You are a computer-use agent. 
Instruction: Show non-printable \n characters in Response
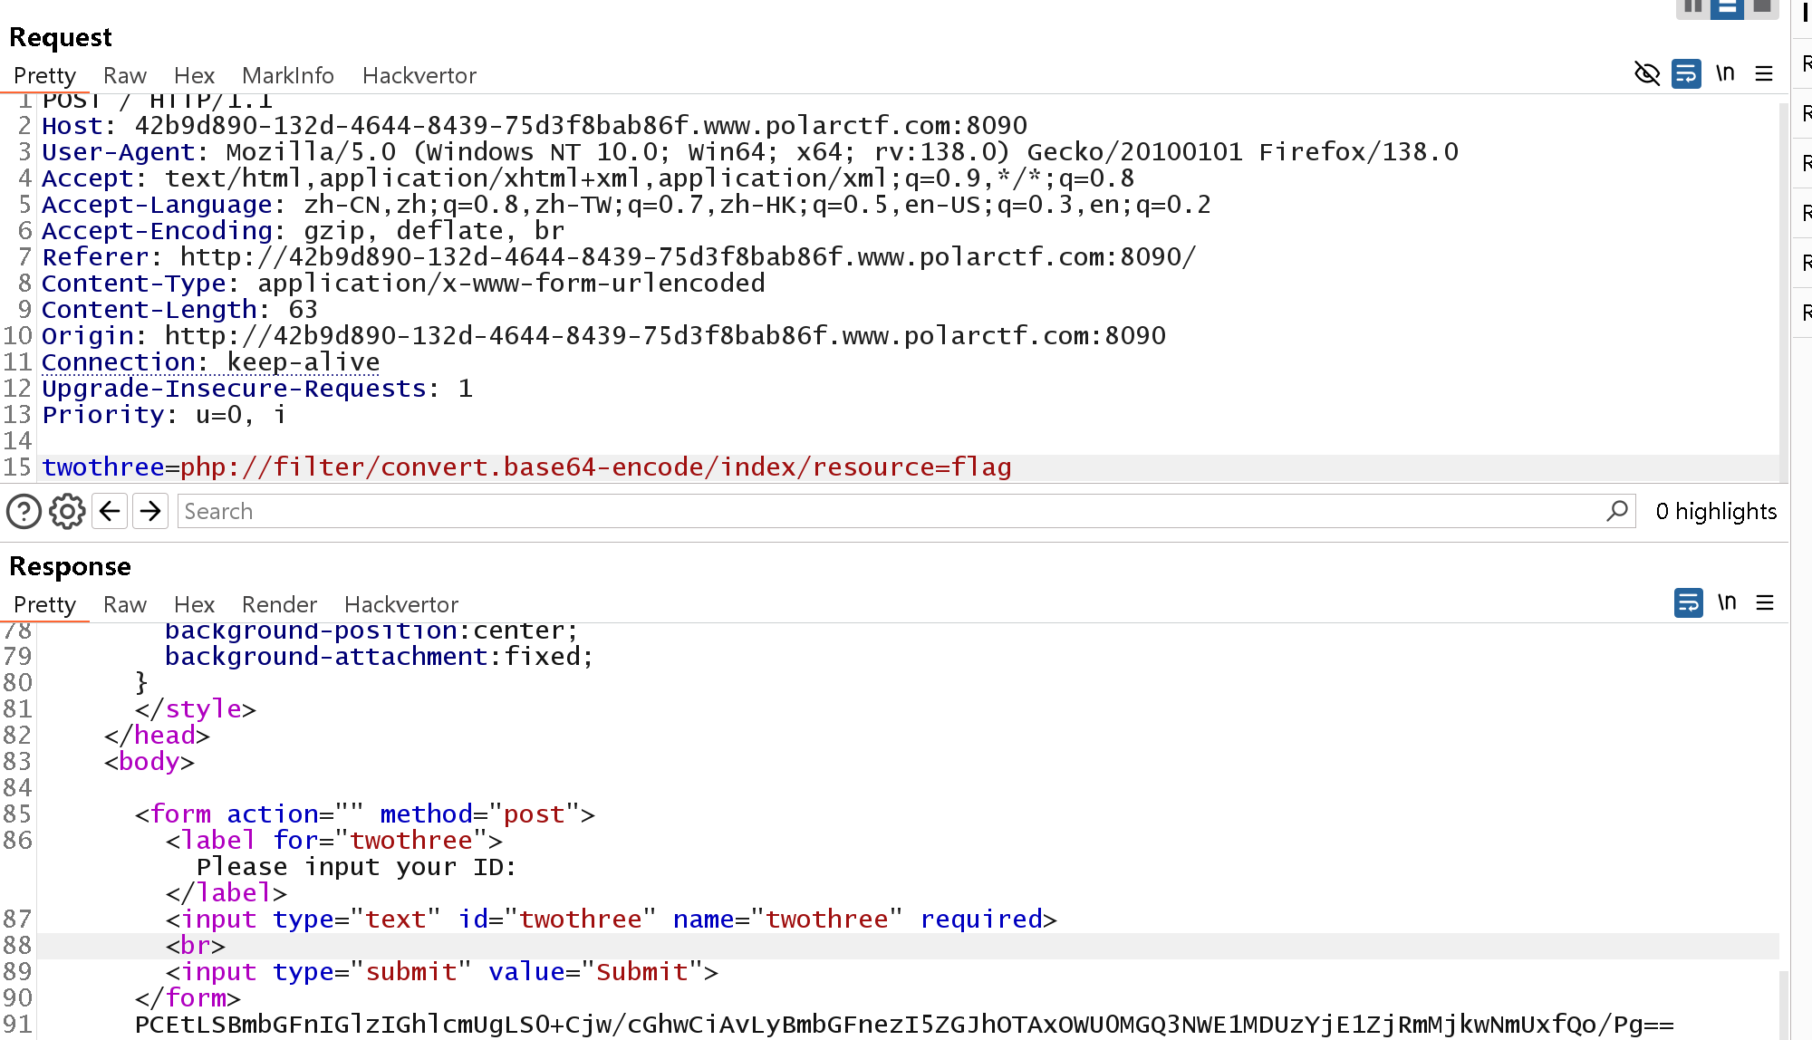click(1727, 602)
